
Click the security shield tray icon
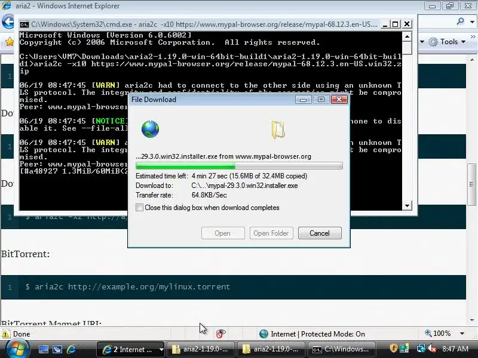coord(394,348)
